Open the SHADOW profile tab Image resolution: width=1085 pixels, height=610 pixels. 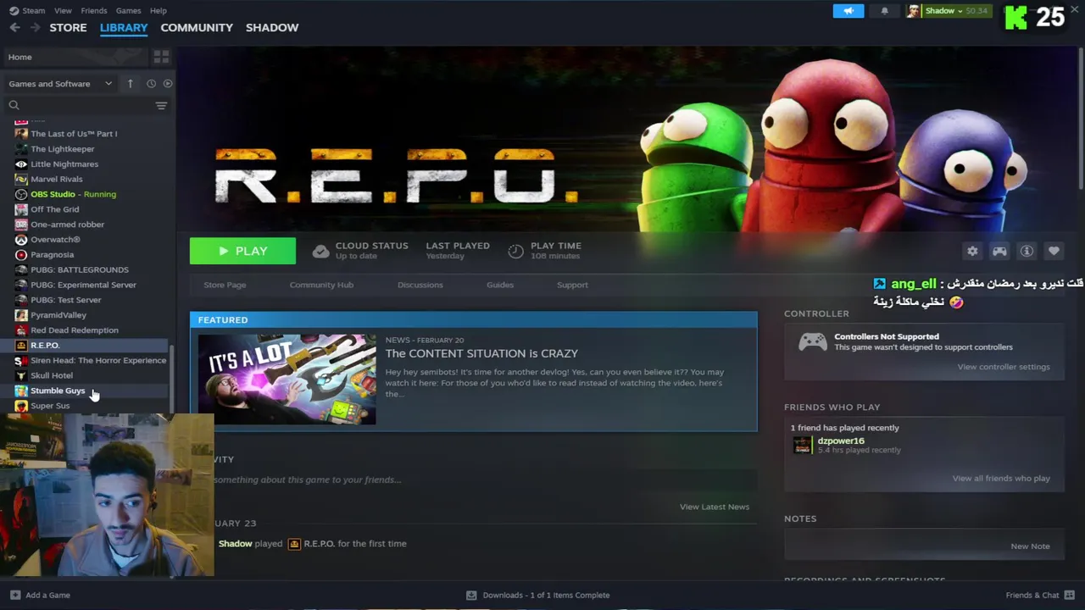point(272,27)
